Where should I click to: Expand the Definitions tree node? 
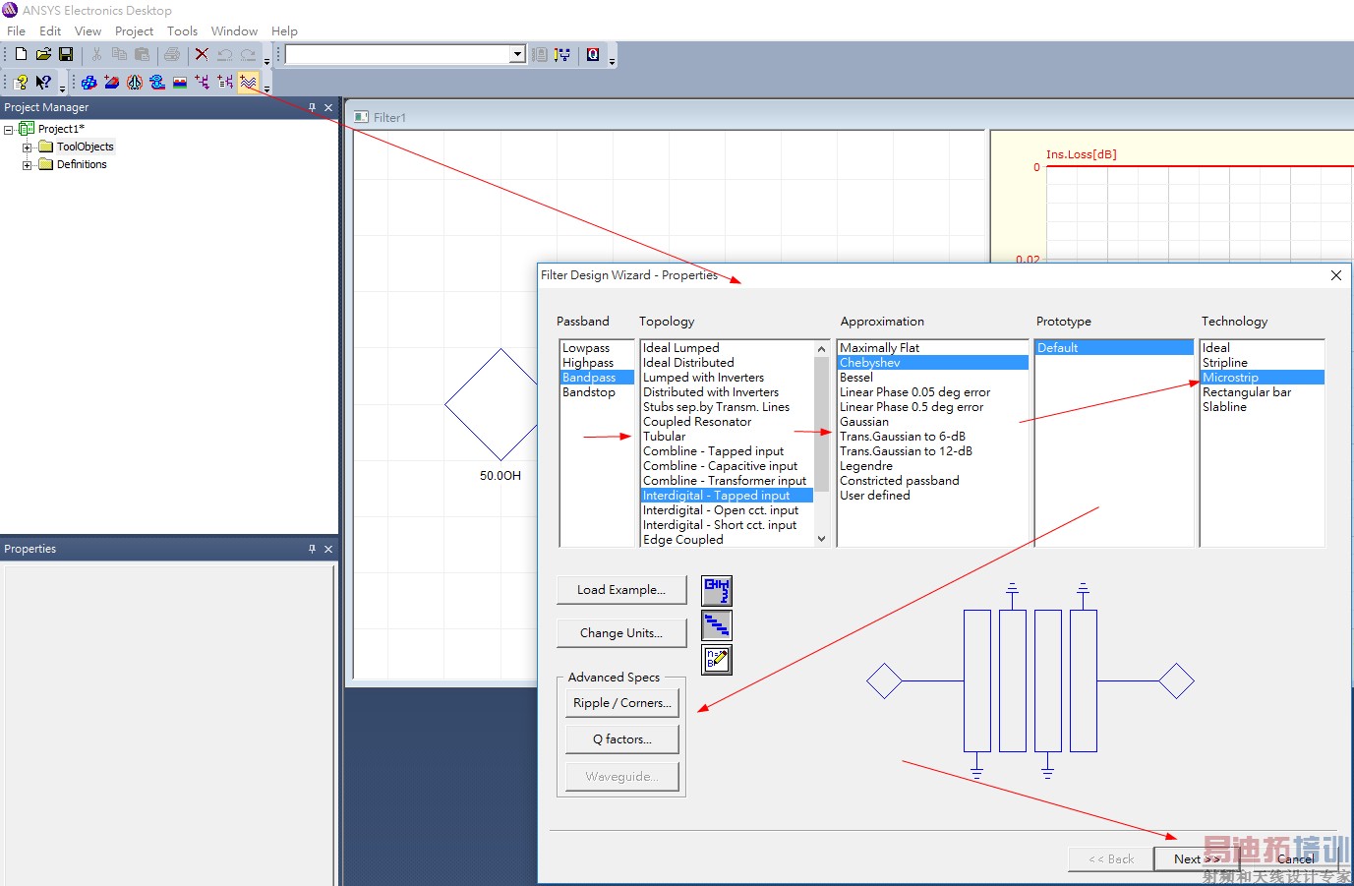(x=28, y=165)
